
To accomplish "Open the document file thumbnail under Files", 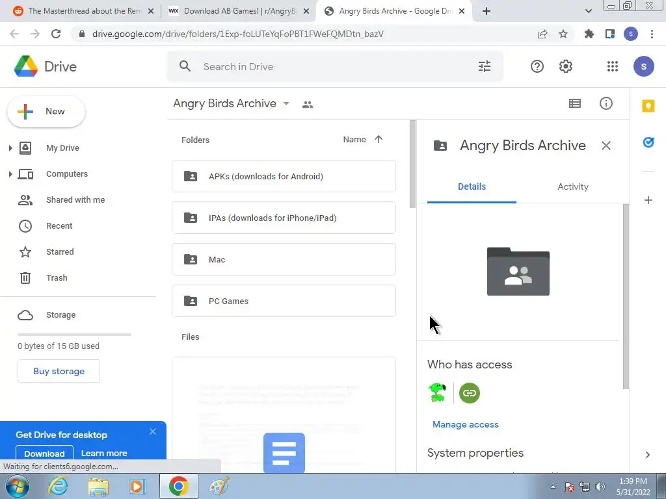I will pyautogui.click(x=284, y=415).
